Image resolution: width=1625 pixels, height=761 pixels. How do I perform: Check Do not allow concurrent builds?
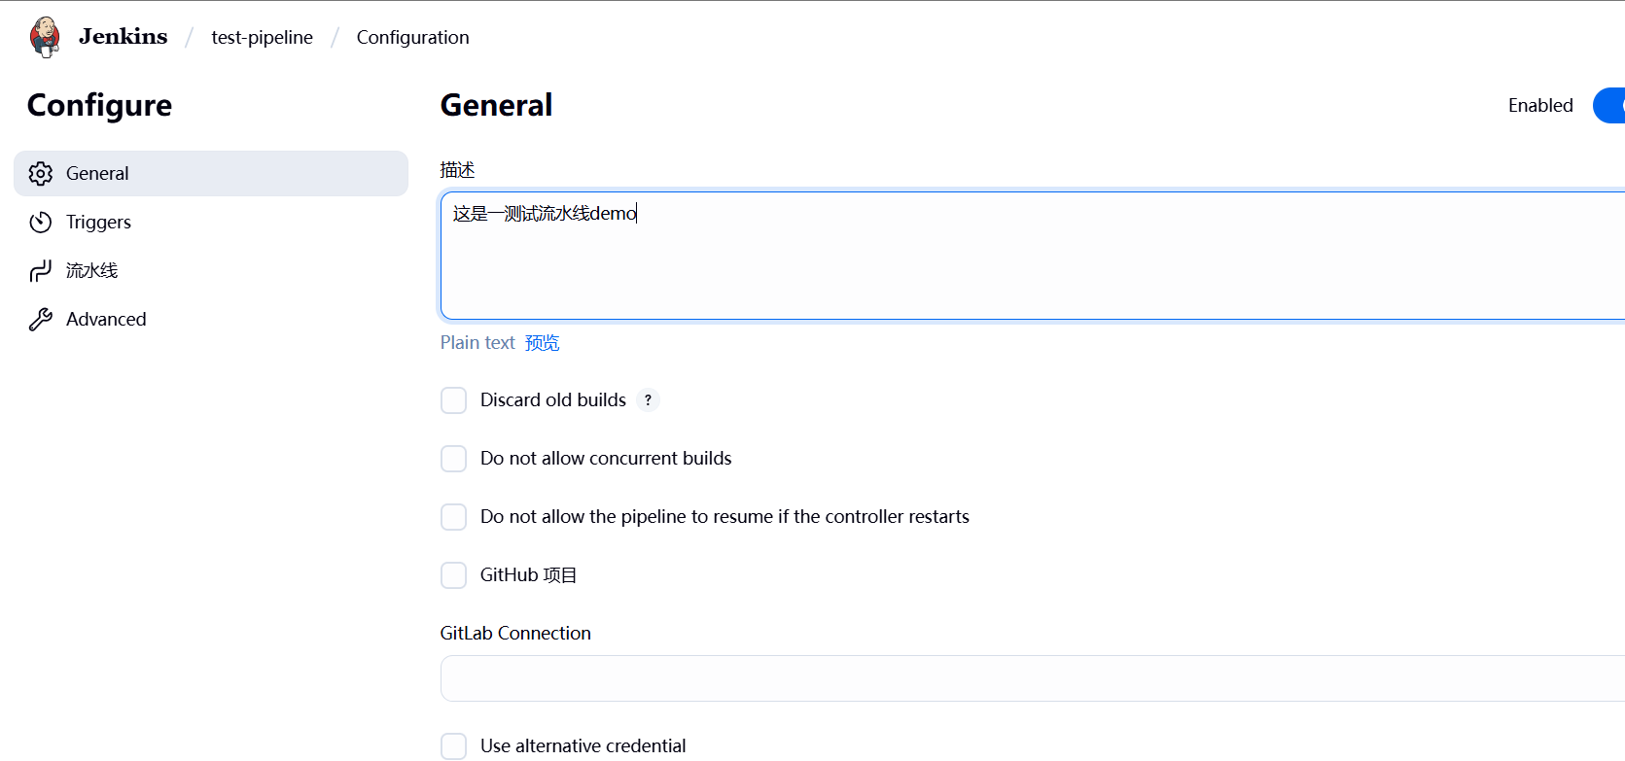pos(453,459)
